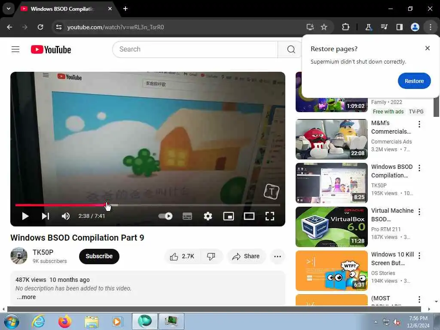Viewport: 440px width, 330px height.
Task: Expand description with ...more
Action: (26, 297)
